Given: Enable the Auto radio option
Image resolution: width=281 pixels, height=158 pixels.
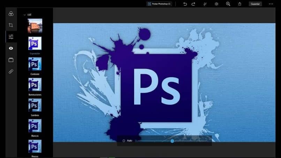Looking at the screenshot, I should click(124, 141).
